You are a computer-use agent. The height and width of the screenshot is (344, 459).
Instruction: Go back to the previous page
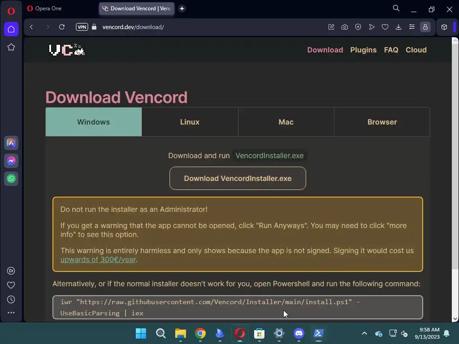pyautogui.click(x=32, y=27)
